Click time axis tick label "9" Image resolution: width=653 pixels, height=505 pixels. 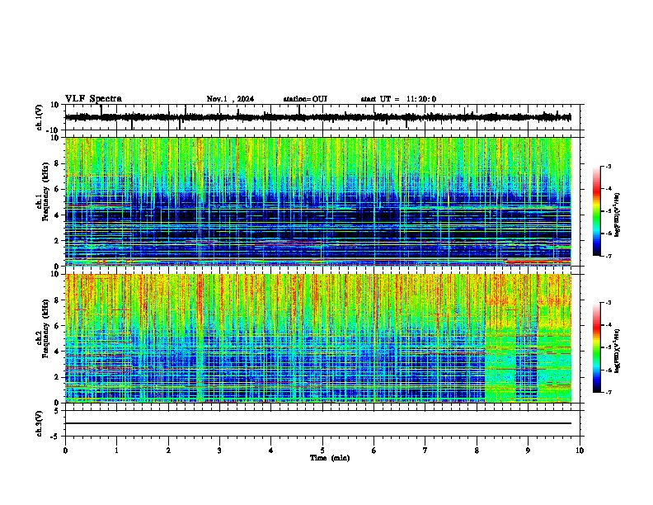[528, 451]
